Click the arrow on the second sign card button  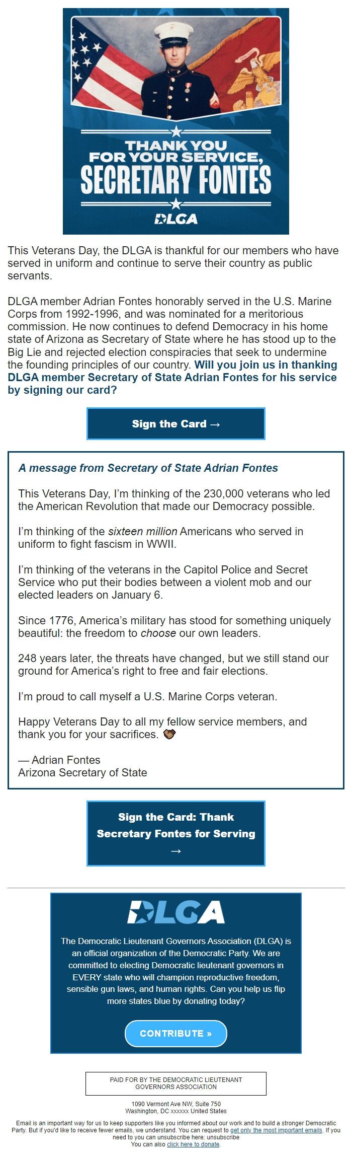tap(175, 850)
